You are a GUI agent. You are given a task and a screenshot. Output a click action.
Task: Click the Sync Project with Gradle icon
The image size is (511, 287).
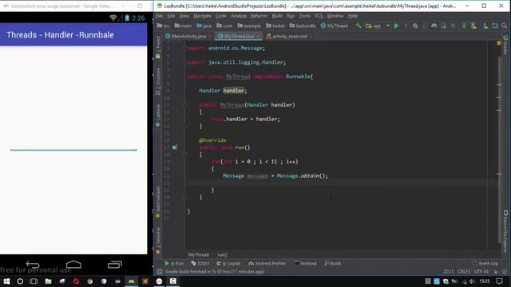pyautogui.click(x=464, y=26)
